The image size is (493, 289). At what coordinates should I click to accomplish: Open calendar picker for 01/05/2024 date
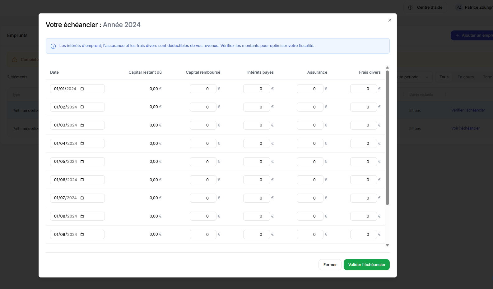82,162
